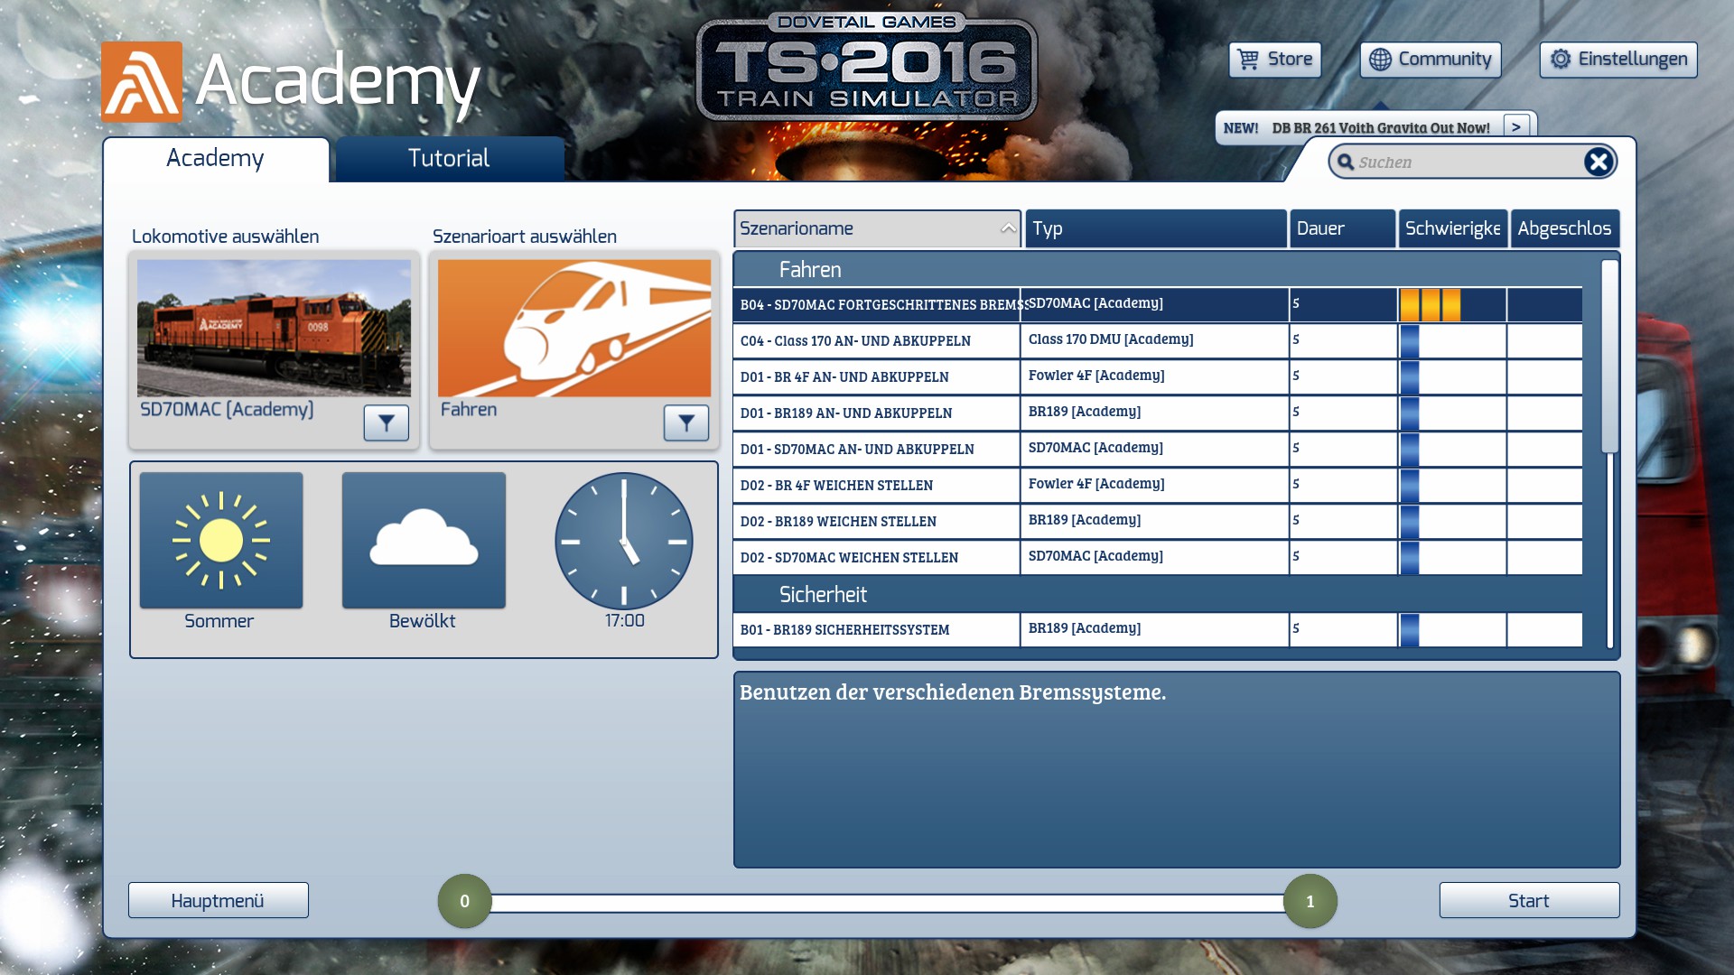Open Einstellungen via its gear icon
Screen dimensions: 1734x975
(1561, 60)
